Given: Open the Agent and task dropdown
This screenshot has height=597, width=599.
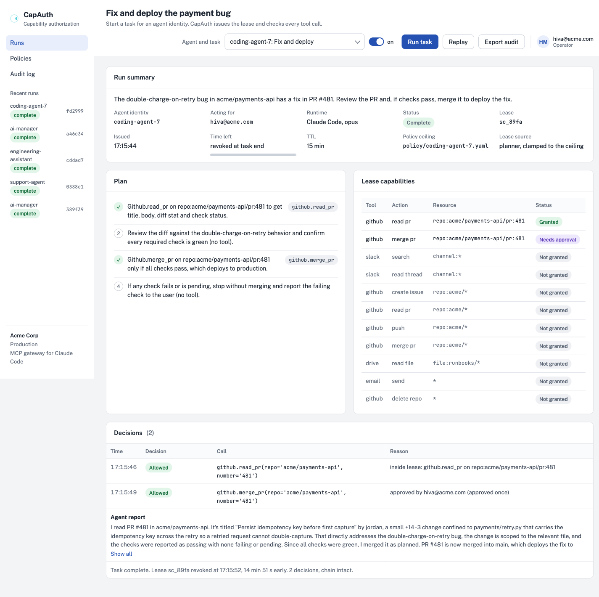Looking at the screenshot, I should [x=295, y=42].
